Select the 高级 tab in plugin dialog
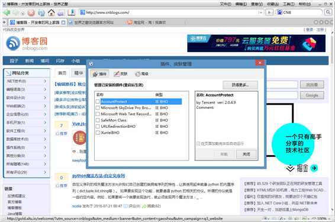The height and width of the screenshot is (222, 335). point(142,74)
